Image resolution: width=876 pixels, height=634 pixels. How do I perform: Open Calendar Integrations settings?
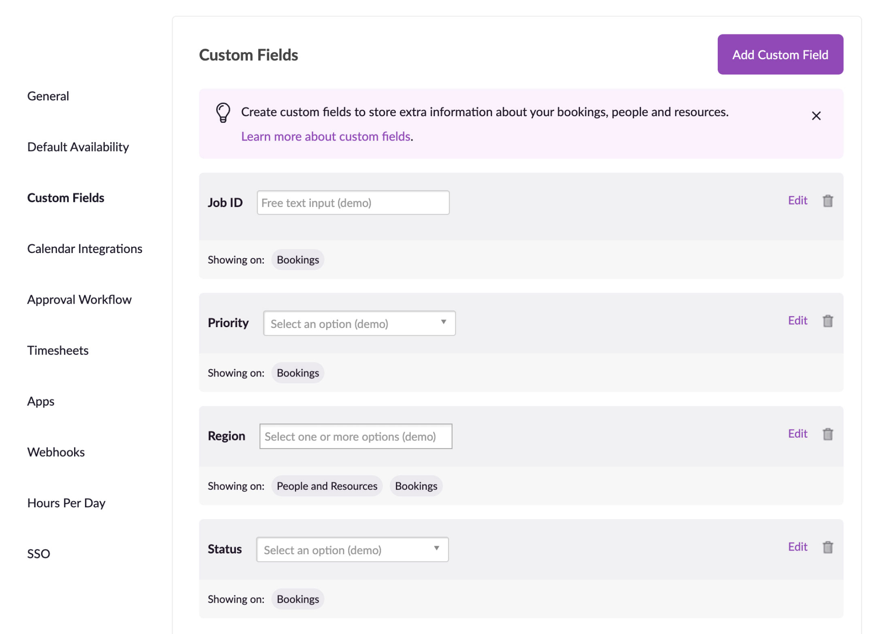coord(85,249)
